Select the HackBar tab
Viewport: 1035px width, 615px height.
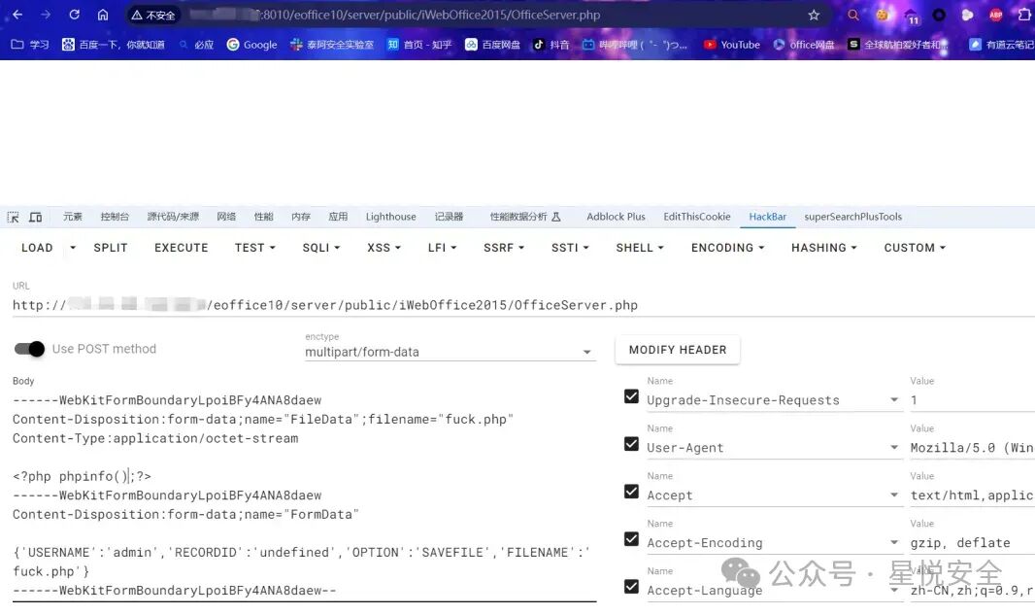point(768,217)
